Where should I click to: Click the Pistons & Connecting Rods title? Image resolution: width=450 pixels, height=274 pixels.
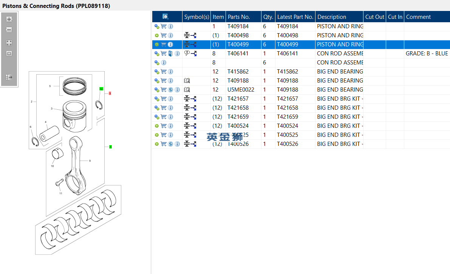click(x=56, y=6)
